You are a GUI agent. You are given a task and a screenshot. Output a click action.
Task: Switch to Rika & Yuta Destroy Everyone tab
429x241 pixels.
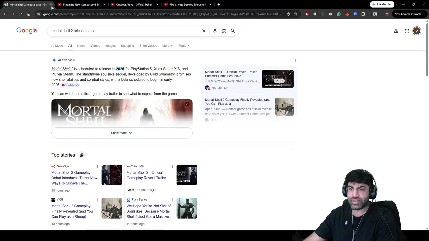pos(187,4)
